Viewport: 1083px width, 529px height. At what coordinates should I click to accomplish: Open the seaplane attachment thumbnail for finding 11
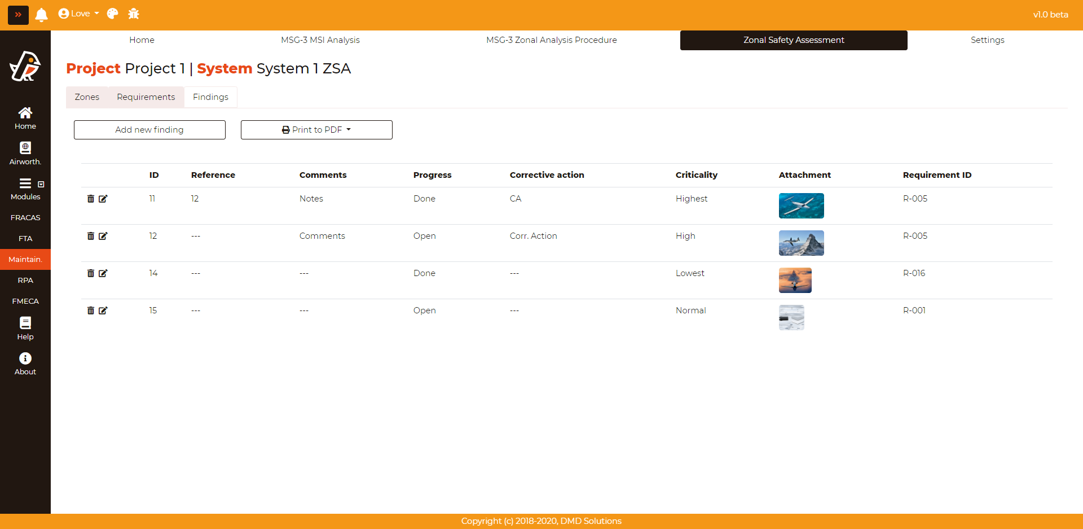(x=801, y=206)
